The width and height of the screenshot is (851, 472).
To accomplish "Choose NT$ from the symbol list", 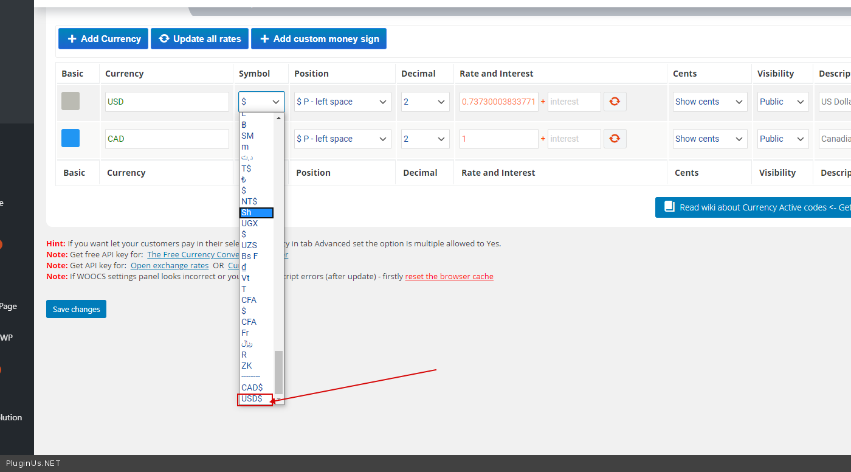I will [x=249, y=201].
